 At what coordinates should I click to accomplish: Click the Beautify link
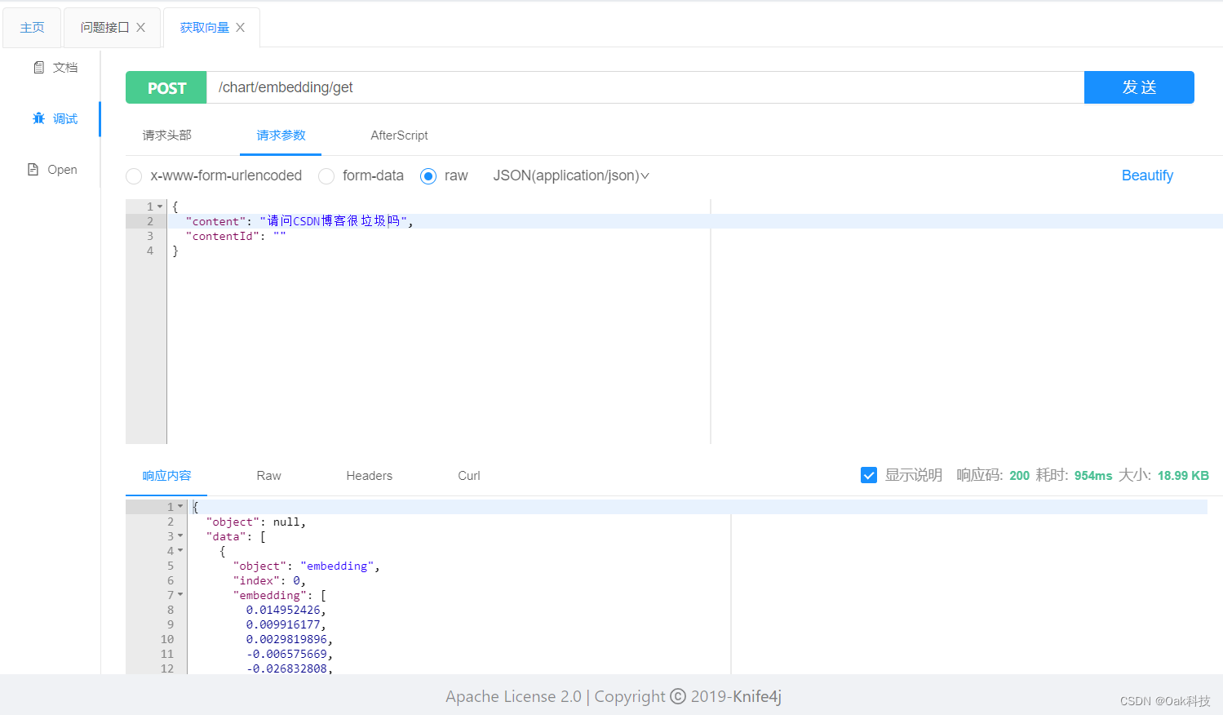coord(1147,175)
